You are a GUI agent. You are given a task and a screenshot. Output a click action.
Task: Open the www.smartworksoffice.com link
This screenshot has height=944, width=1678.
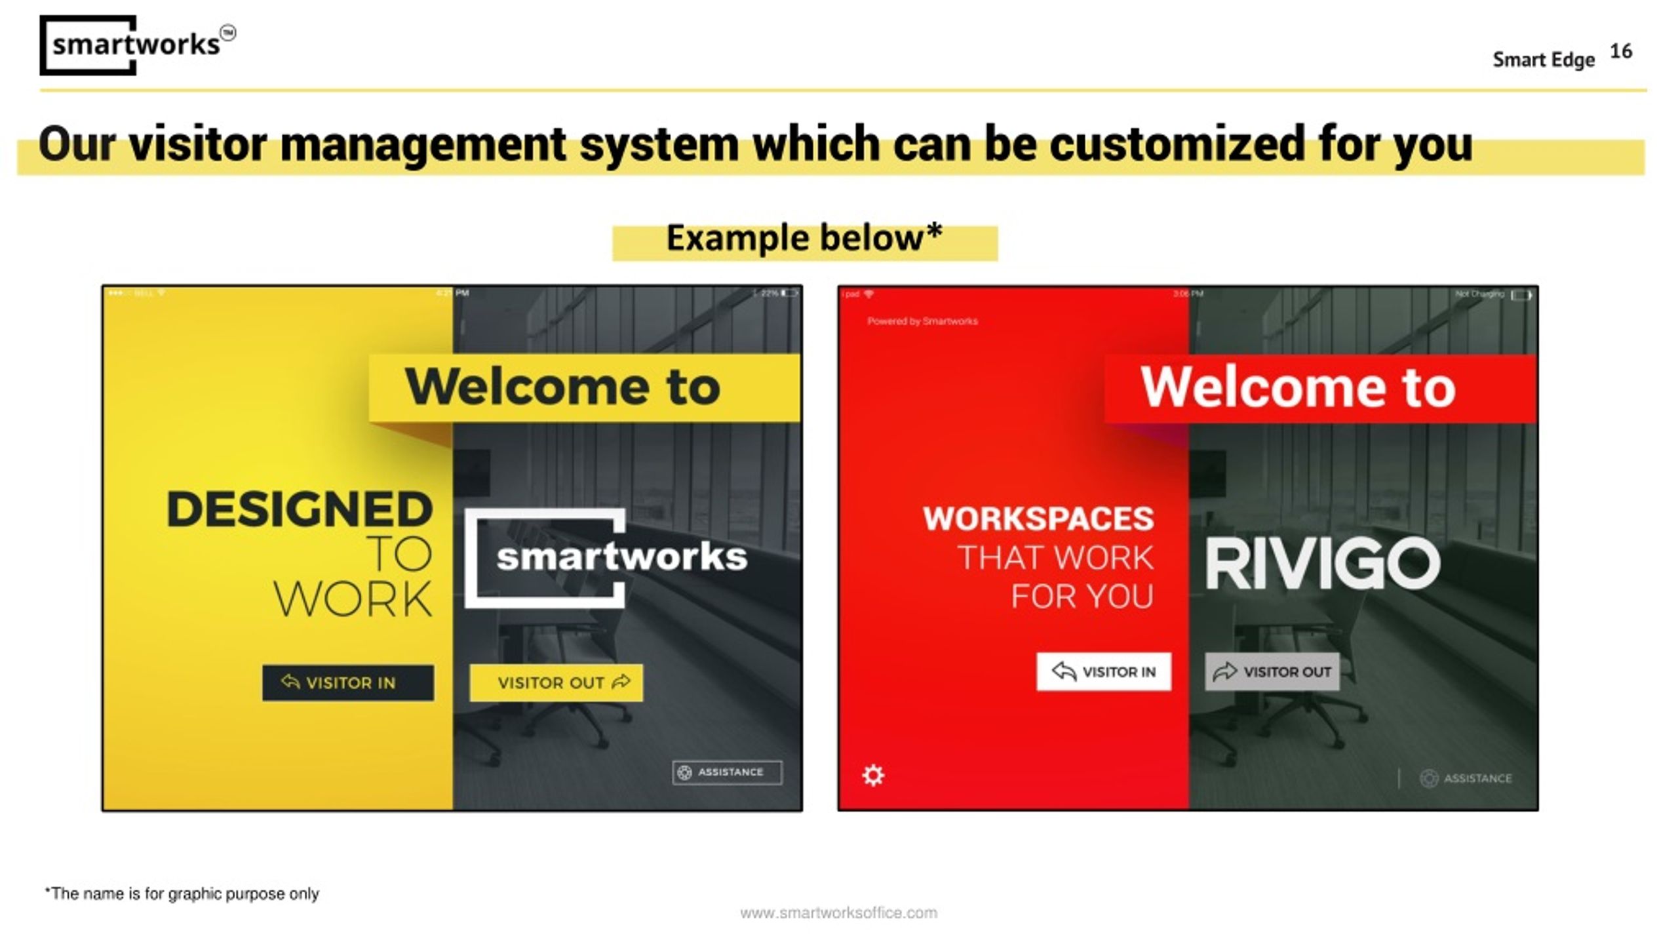coord(838,913)
